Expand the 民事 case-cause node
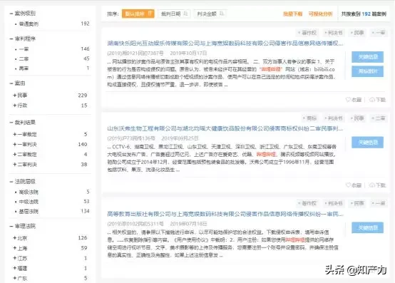Viewport: 395px width, 283px height. pyautogui.click(x=14, y=96)
